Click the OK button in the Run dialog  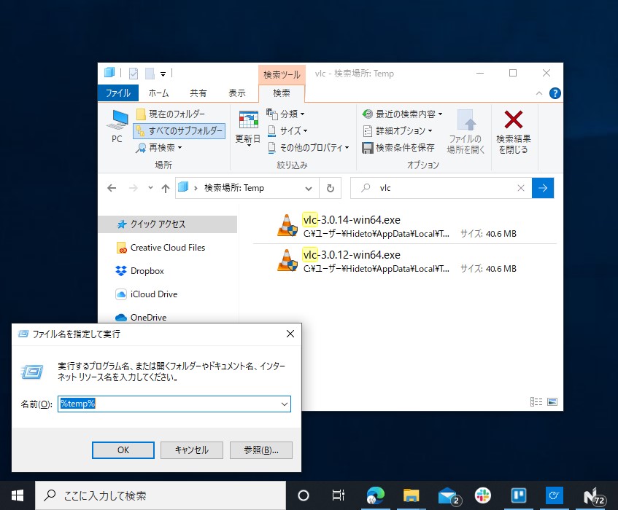pyautogui.click(x=123, y=450)
